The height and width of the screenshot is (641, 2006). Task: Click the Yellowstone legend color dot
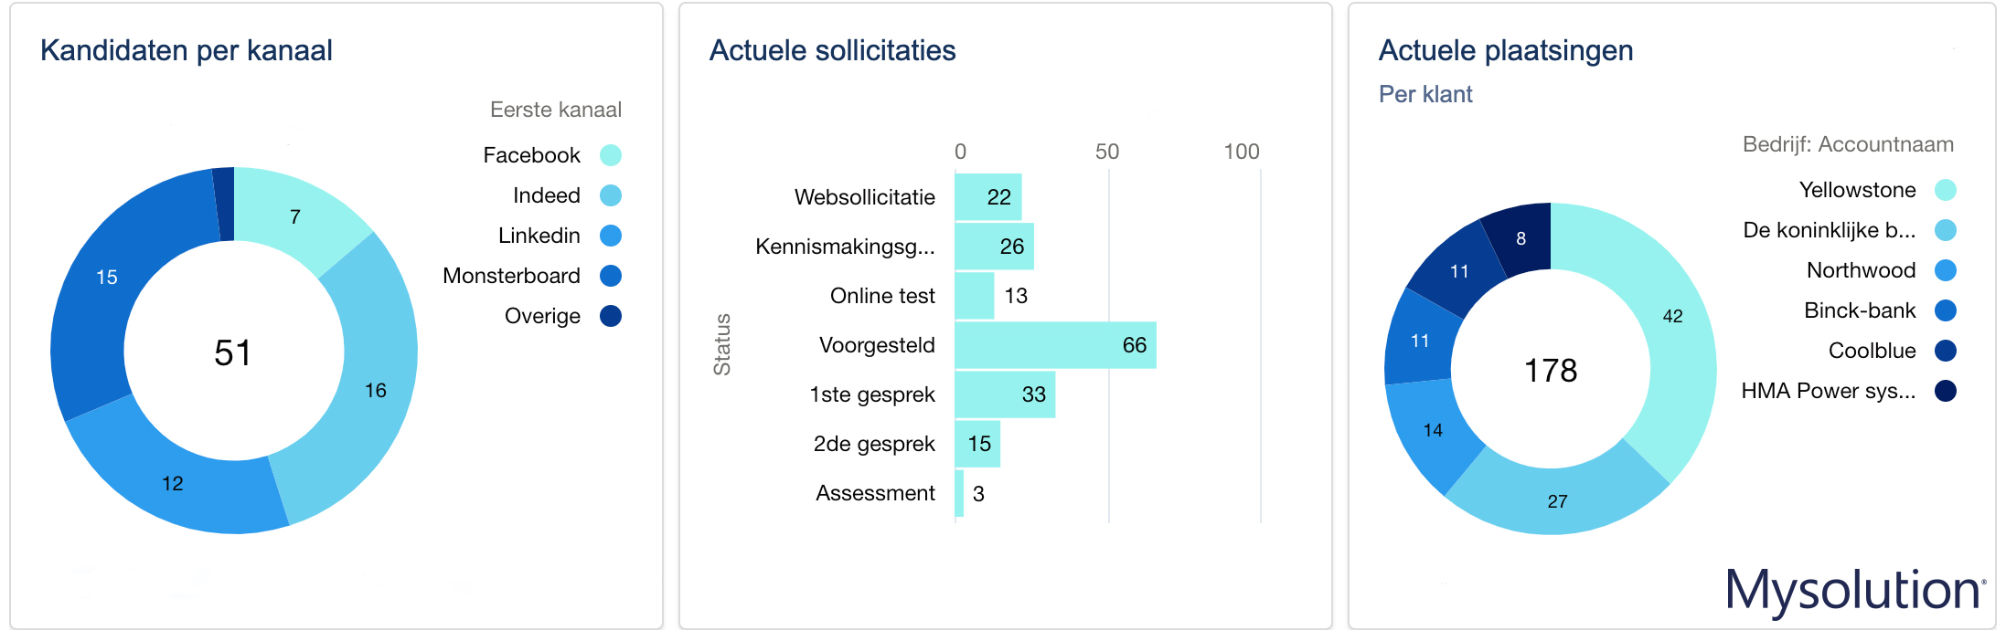tap(1946, 190)
